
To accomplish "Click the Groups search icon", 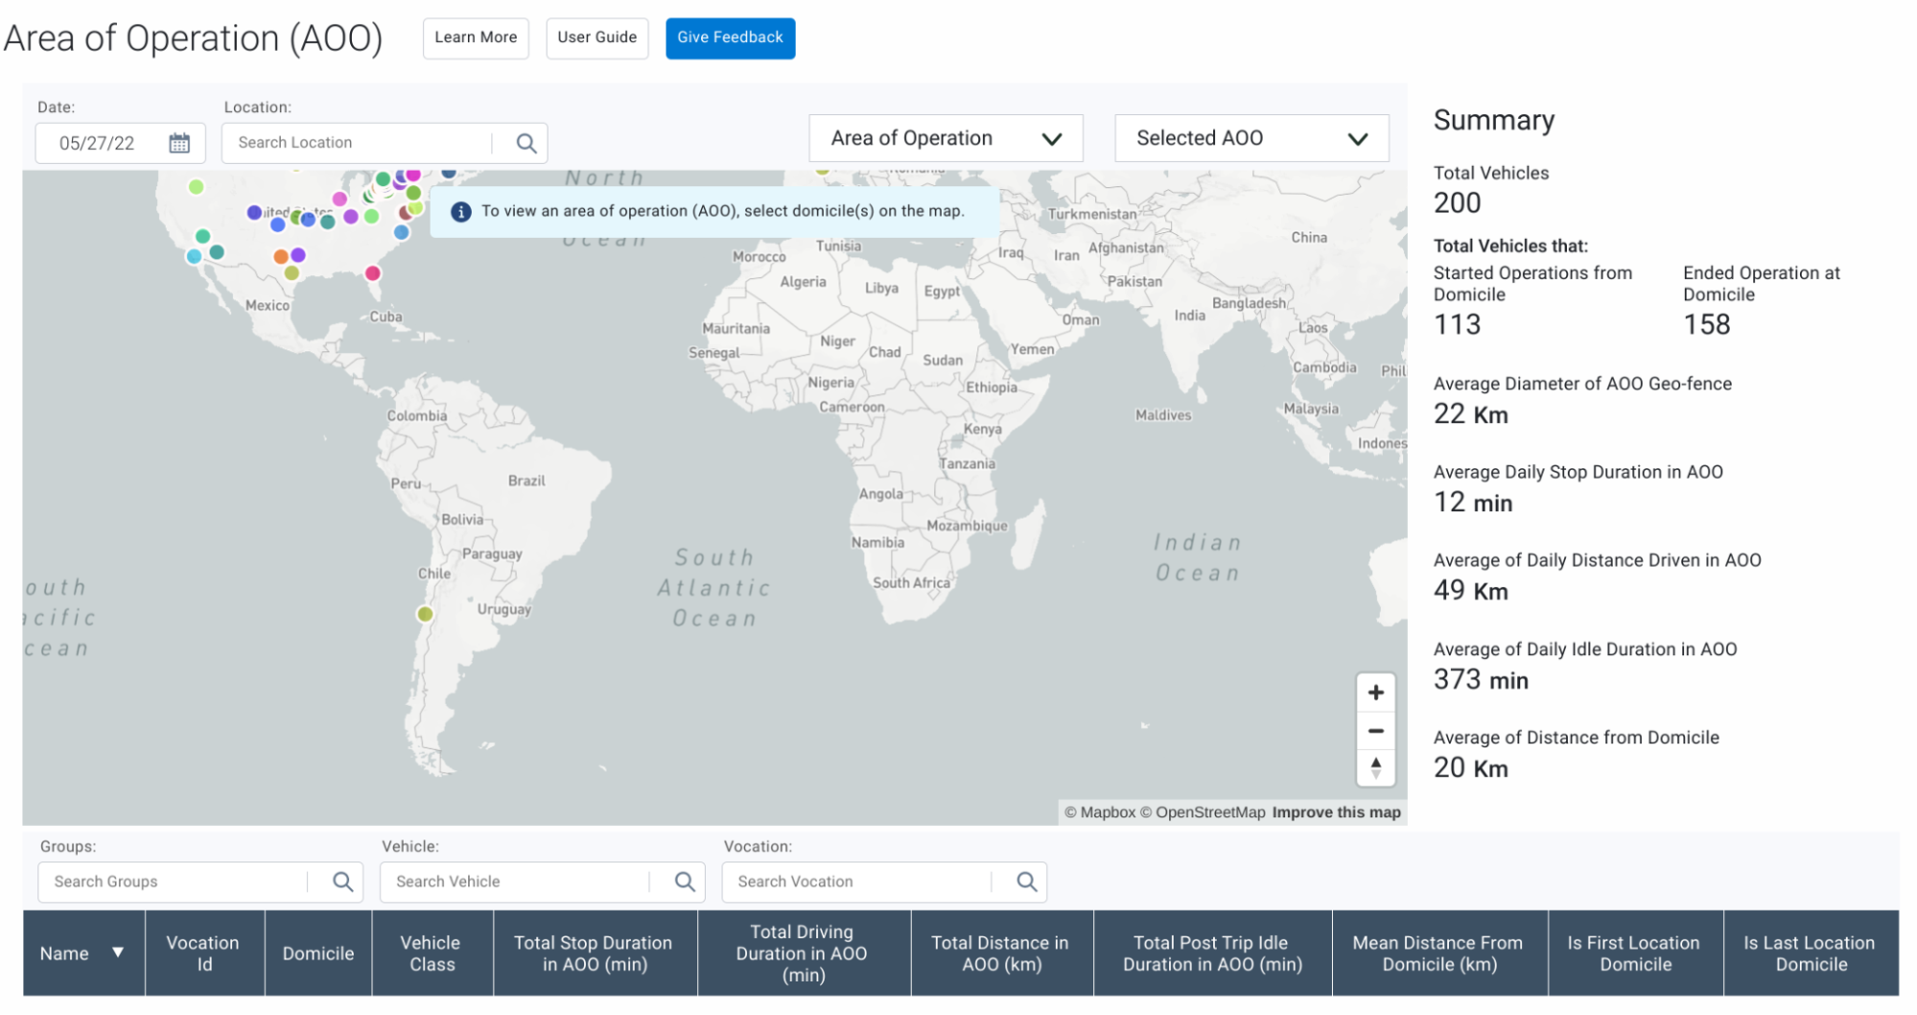I will [342, 881].
